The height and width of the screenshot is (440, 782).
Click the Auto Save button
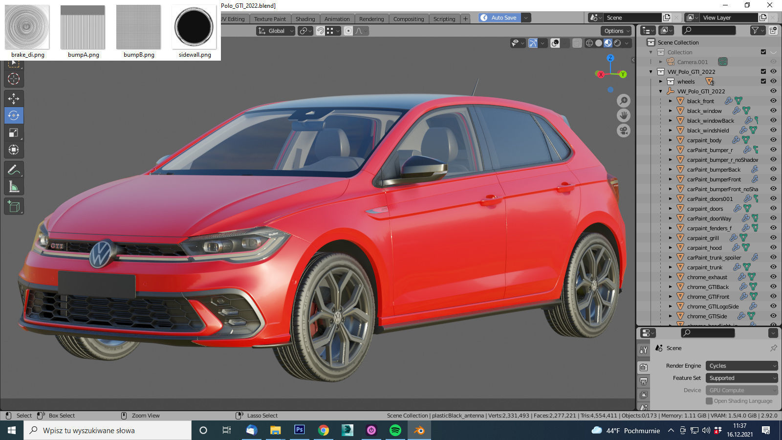click(499, 18)
